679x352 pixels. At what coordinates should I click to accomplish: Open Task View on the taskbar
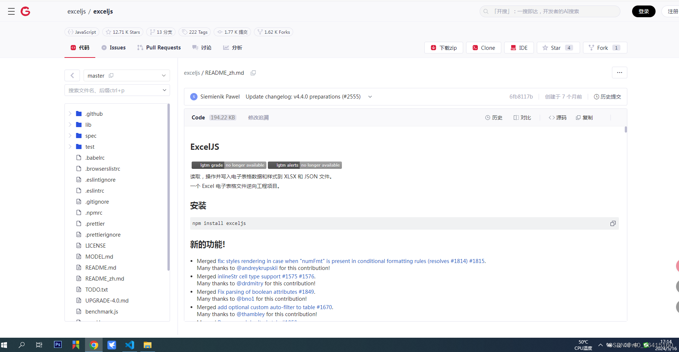tap(39, 345)
